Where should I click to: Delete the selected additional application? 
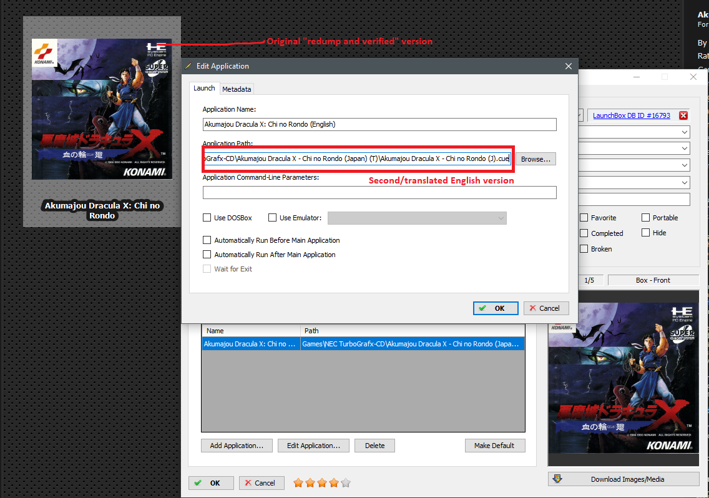[374, 446]
